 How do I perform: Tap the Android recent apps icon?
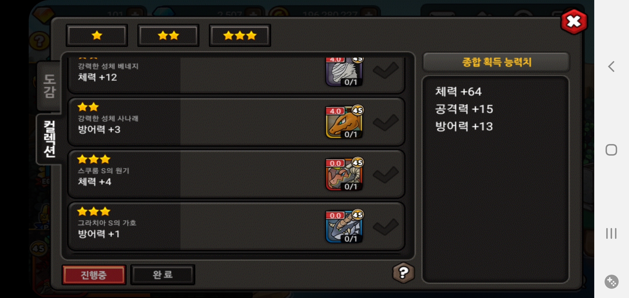611,233
